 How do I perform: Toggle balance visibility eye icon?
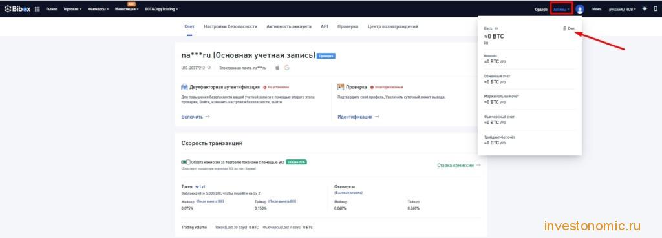pos(496,28)
